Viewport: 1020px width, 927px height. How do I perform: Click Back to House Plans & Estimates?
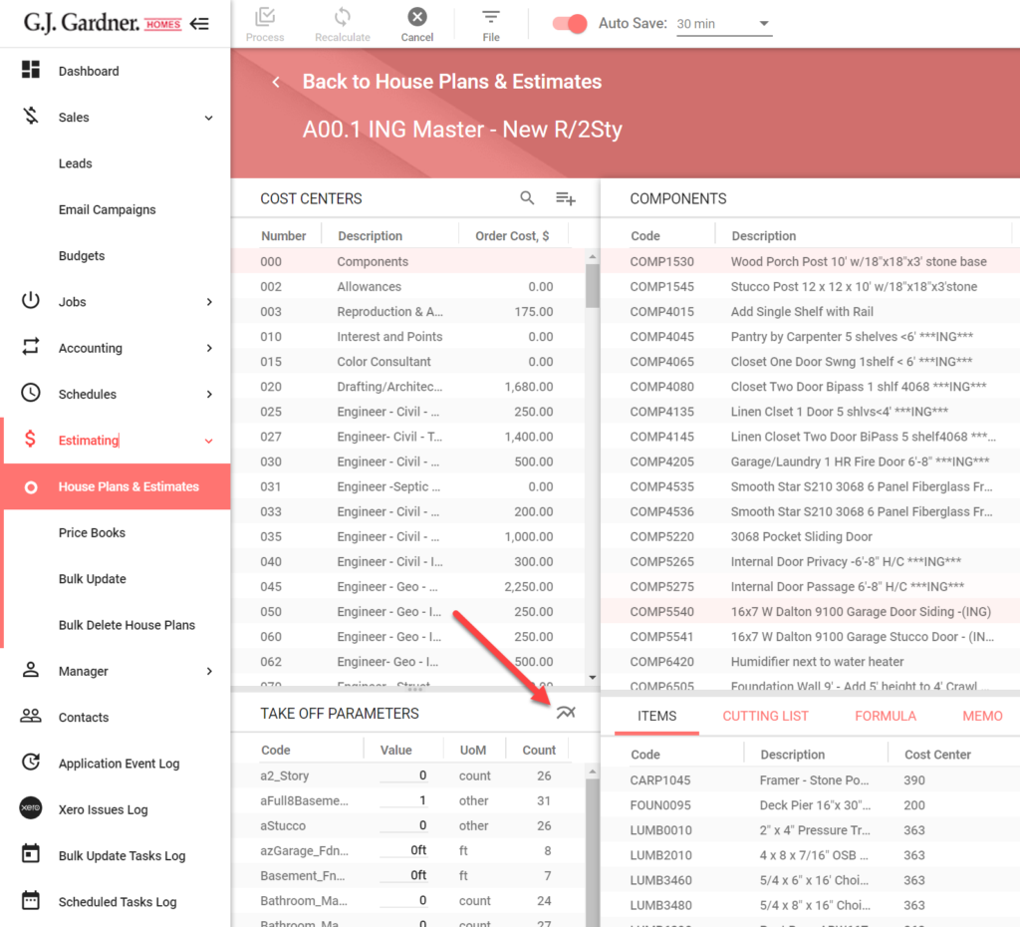451,82
